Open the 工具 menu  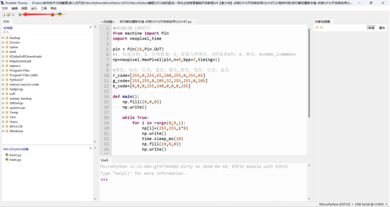tap(44, 8)
